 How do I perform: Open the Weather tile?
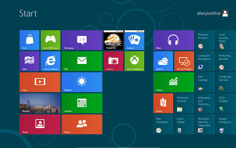(x=82, y=82)
